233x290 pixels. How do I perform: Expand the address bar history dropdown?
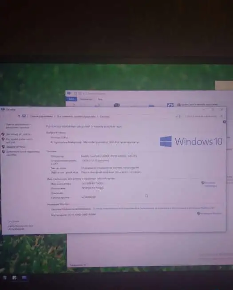point(177,116)
